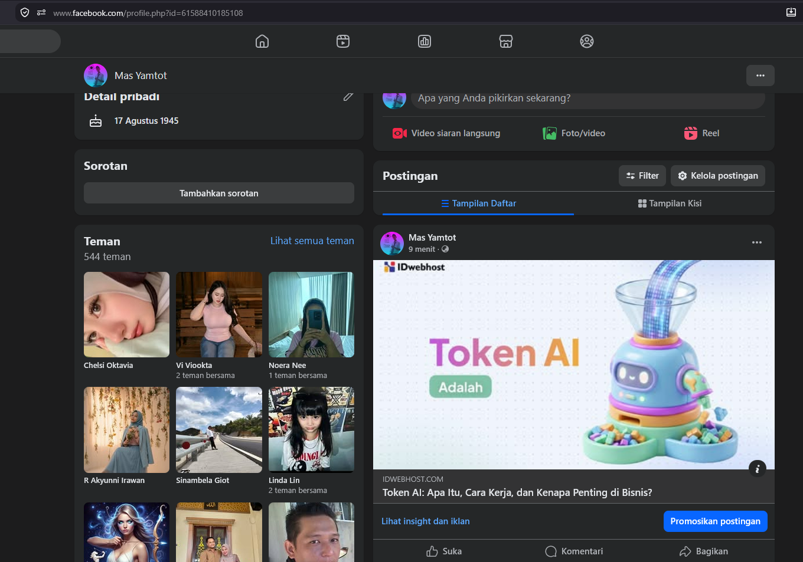Click the Promosikan postingan button
This screenshot has width=803, height=562.
coord(716,521)
